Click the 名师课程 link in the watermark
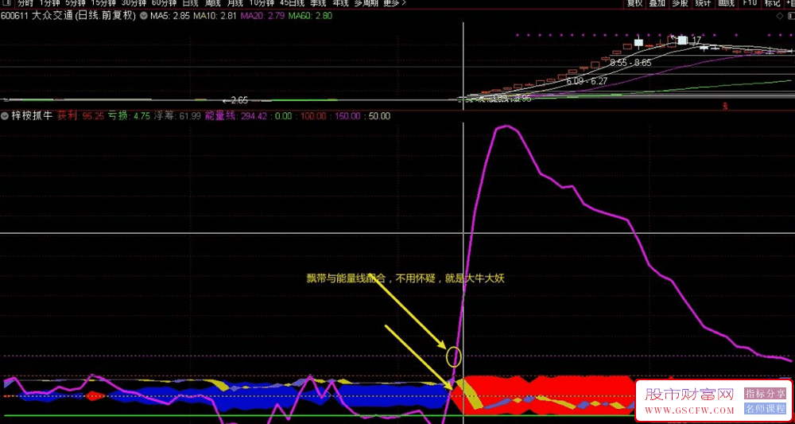 point(765,408)
